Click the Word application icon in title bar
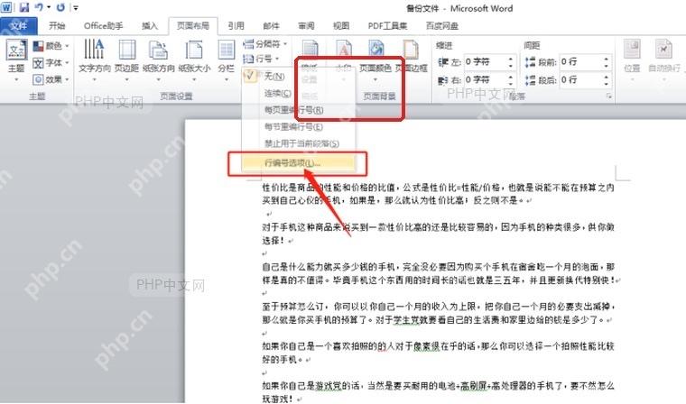 [6, 7]
